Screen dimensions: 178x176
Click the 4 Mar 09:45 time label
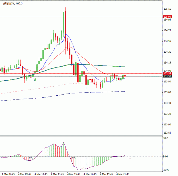pyautogui.click(x=24, y=174)
